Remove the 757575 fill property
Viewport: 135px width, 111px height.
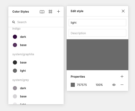click(122, 85)
